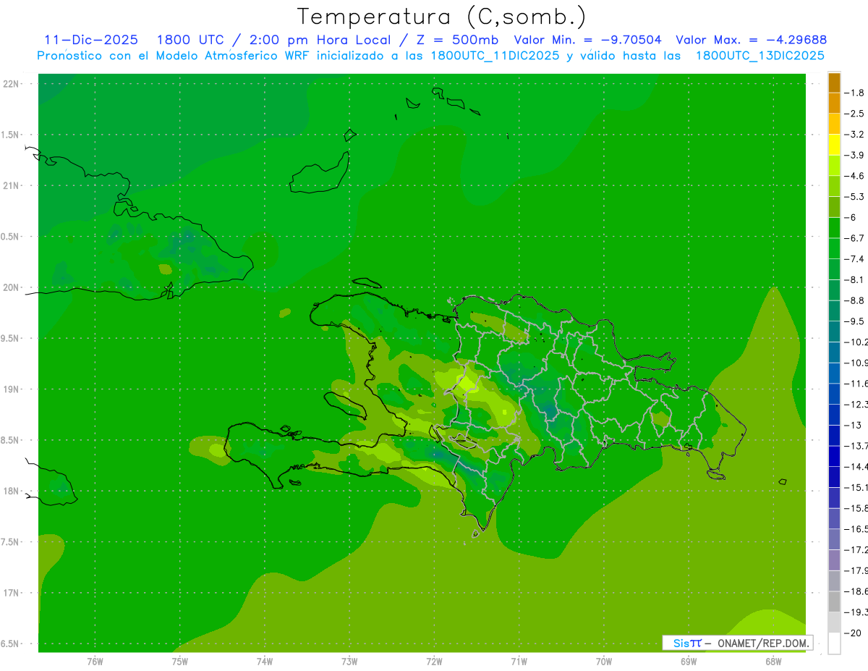Click the '70W' longitude axis label
Image resolution: width=868 pixels, height=671 pixels.
(x=604, y=661)
